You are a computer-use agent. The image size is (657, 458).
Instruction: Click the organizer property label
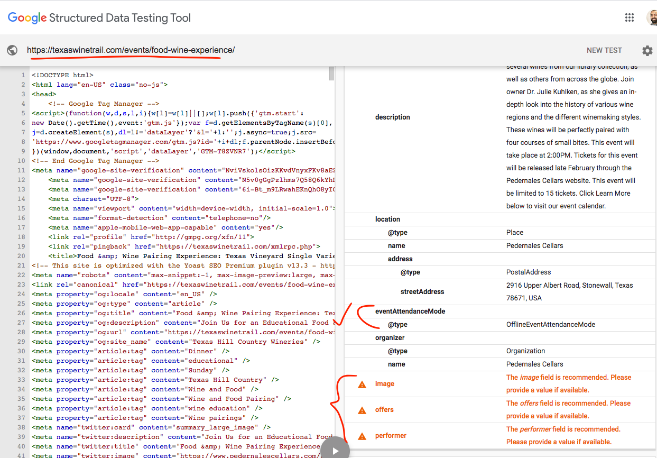click(390, 337)
